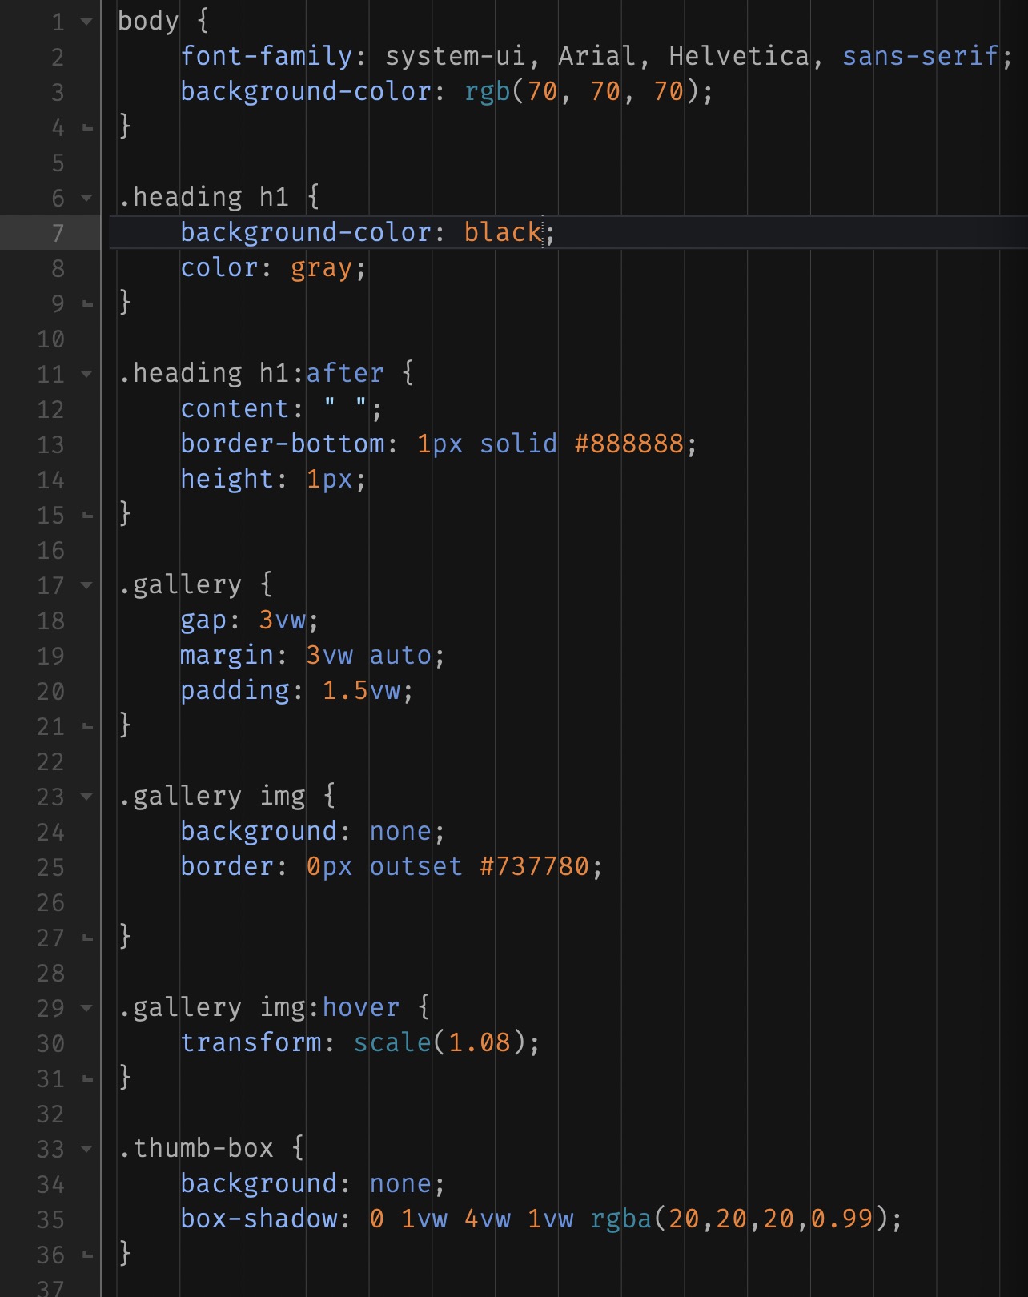Click the border property on line 25

[227, 866]
